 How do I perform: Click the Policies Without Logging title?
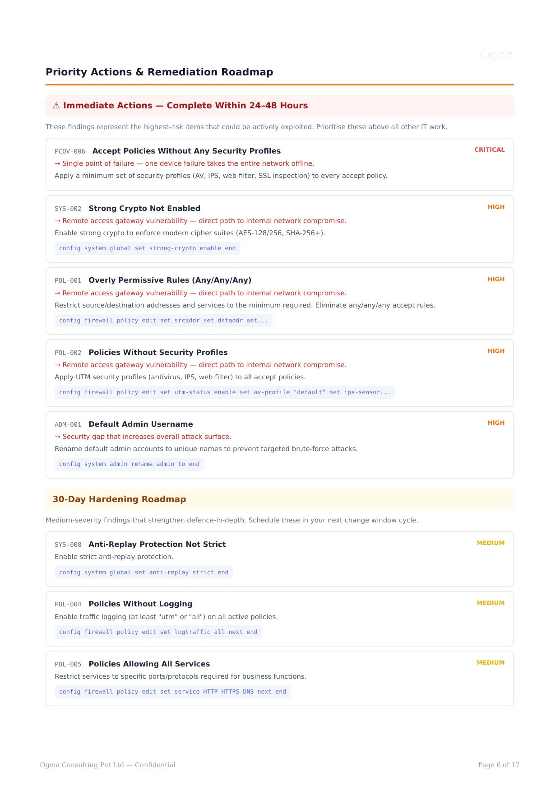point(140,604)
